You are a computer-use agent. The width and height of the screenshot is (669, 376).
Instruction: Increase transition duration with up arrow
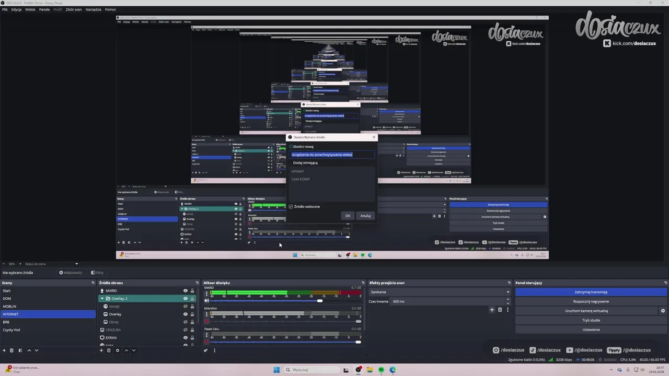point(508,299)
